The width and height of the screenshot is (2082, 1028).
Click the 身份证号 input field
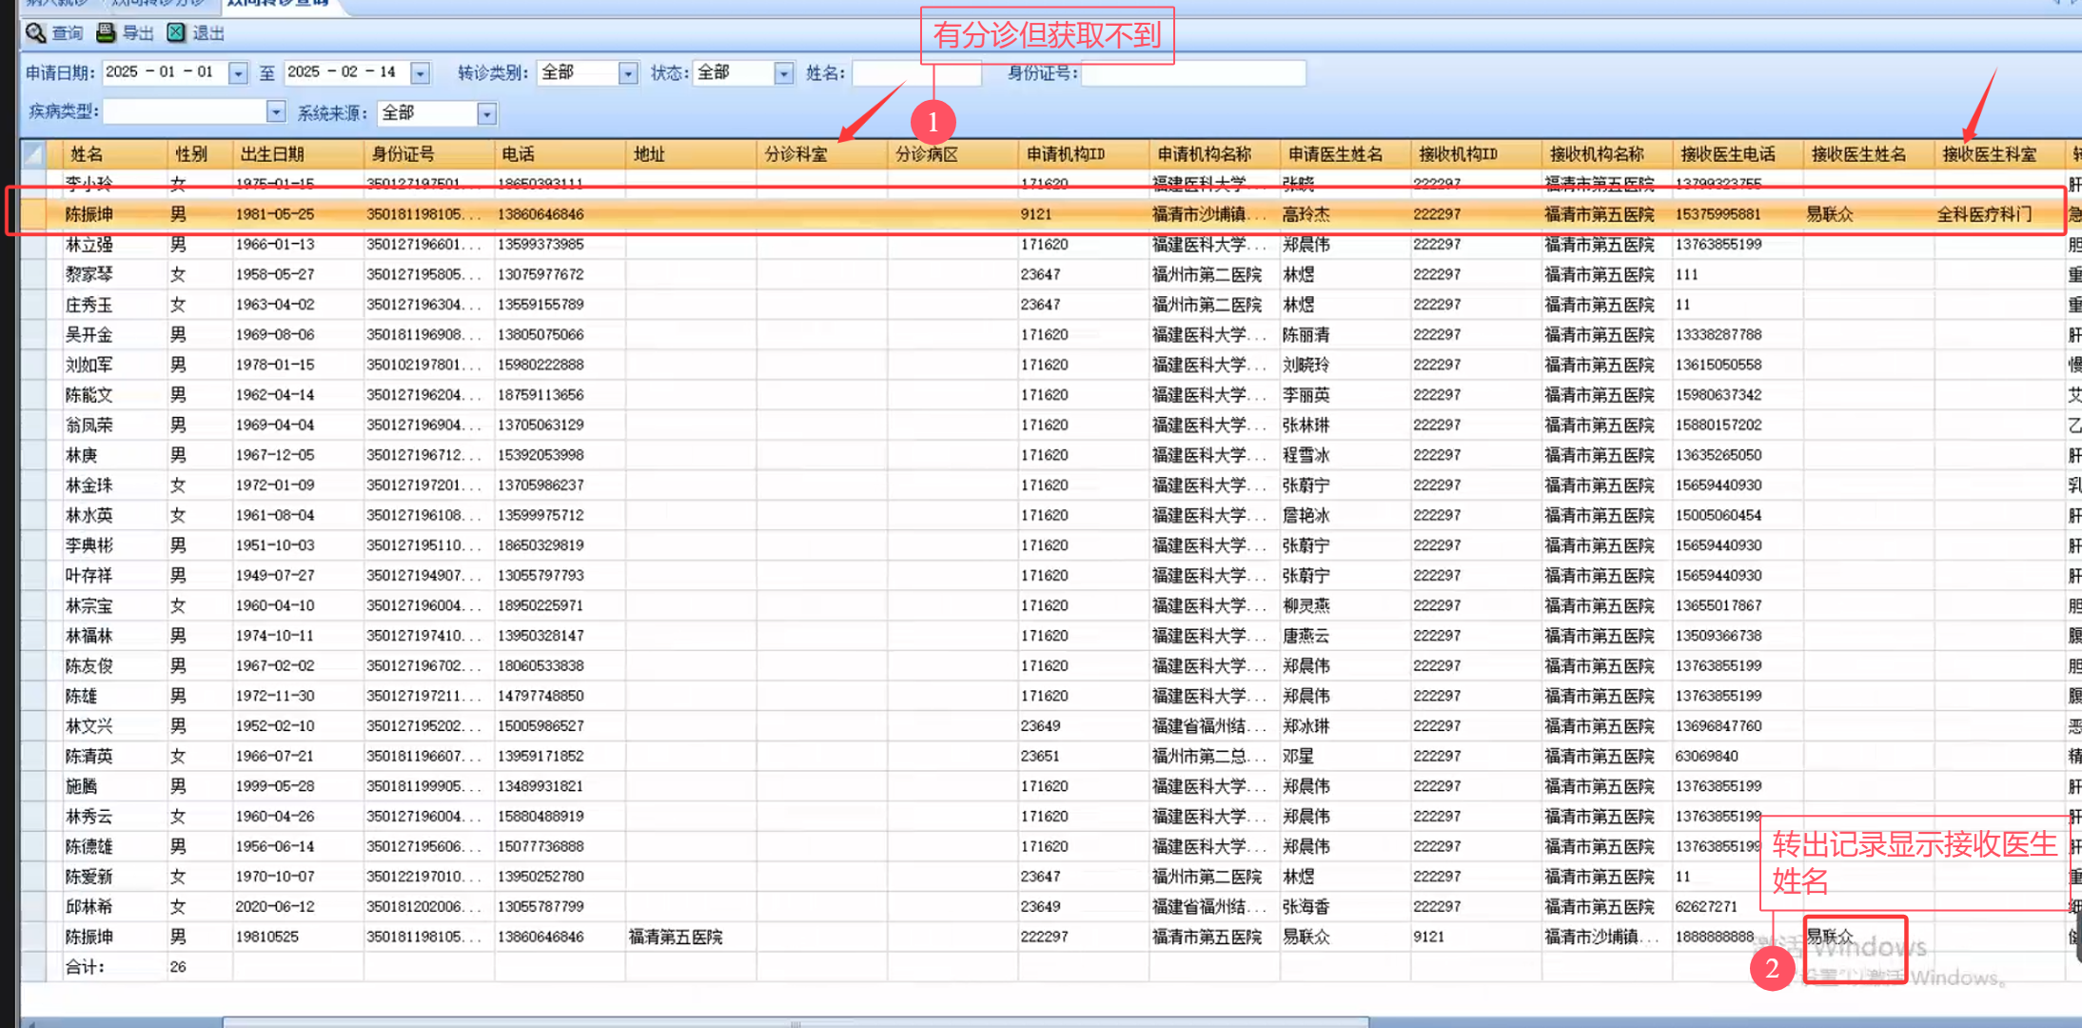pos(1193,73)
